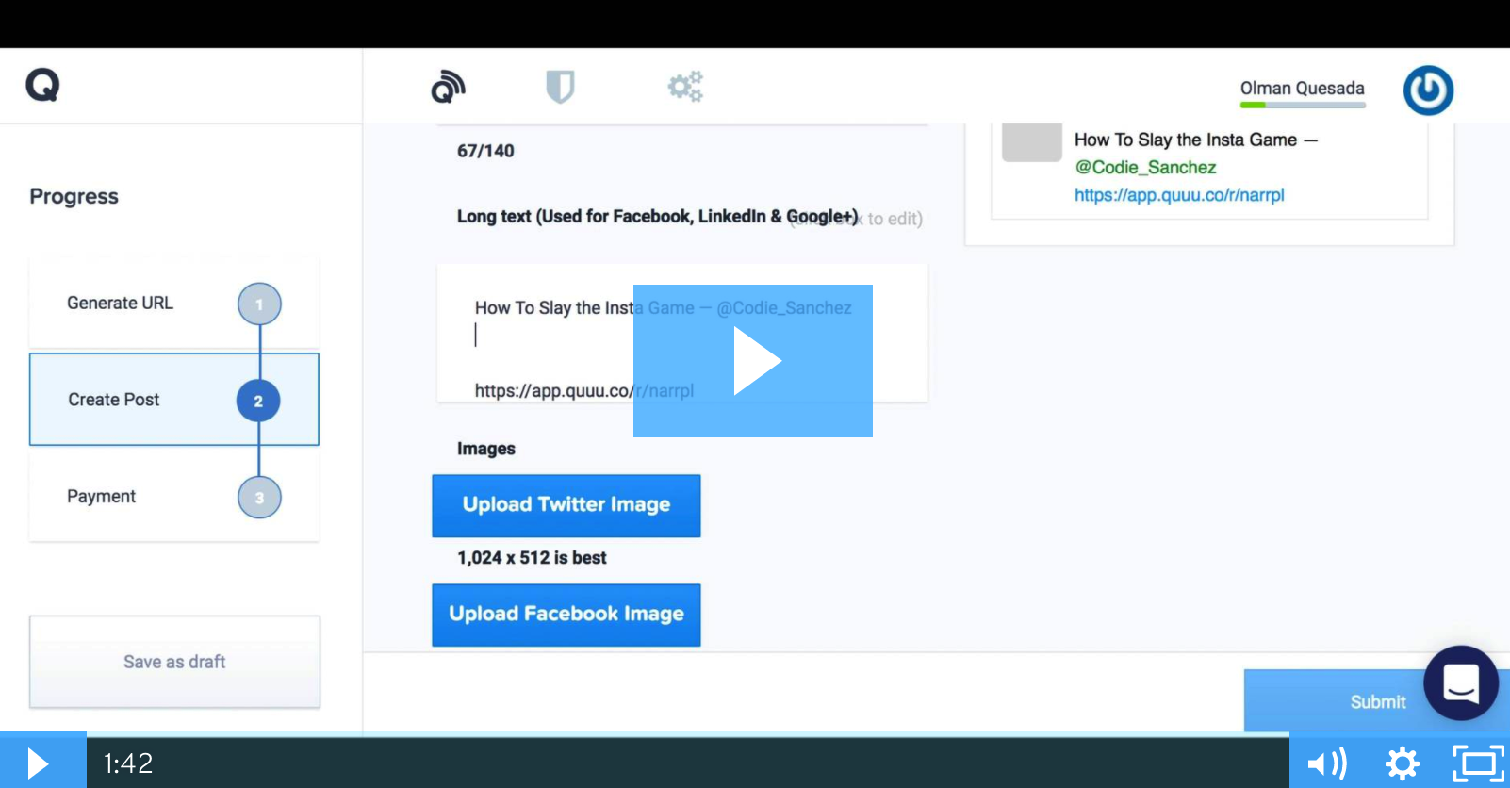1510x788 pixels.
Task: Open the gears settings icon in top bar
Action: click(x=685, y=87)
